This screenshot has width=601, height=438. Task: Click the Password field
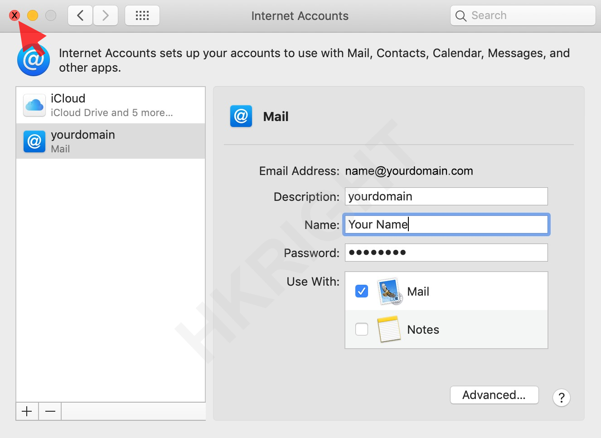(x=446, y=253)
